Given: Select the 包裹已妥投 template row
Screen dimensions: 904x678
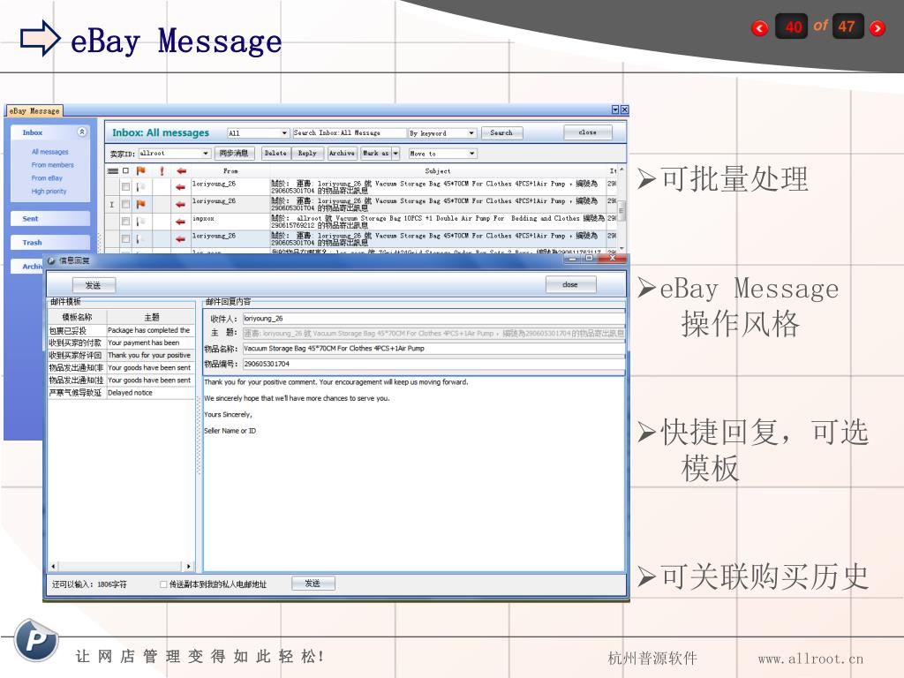Looking at the screenshot, I should click(x=121, y=330).
